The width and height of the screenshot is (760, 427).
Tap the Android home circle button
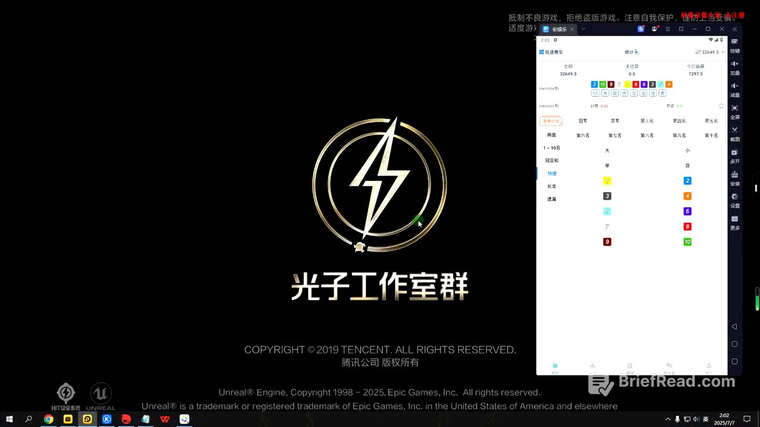pyautogui.click(x=734, y=344)
